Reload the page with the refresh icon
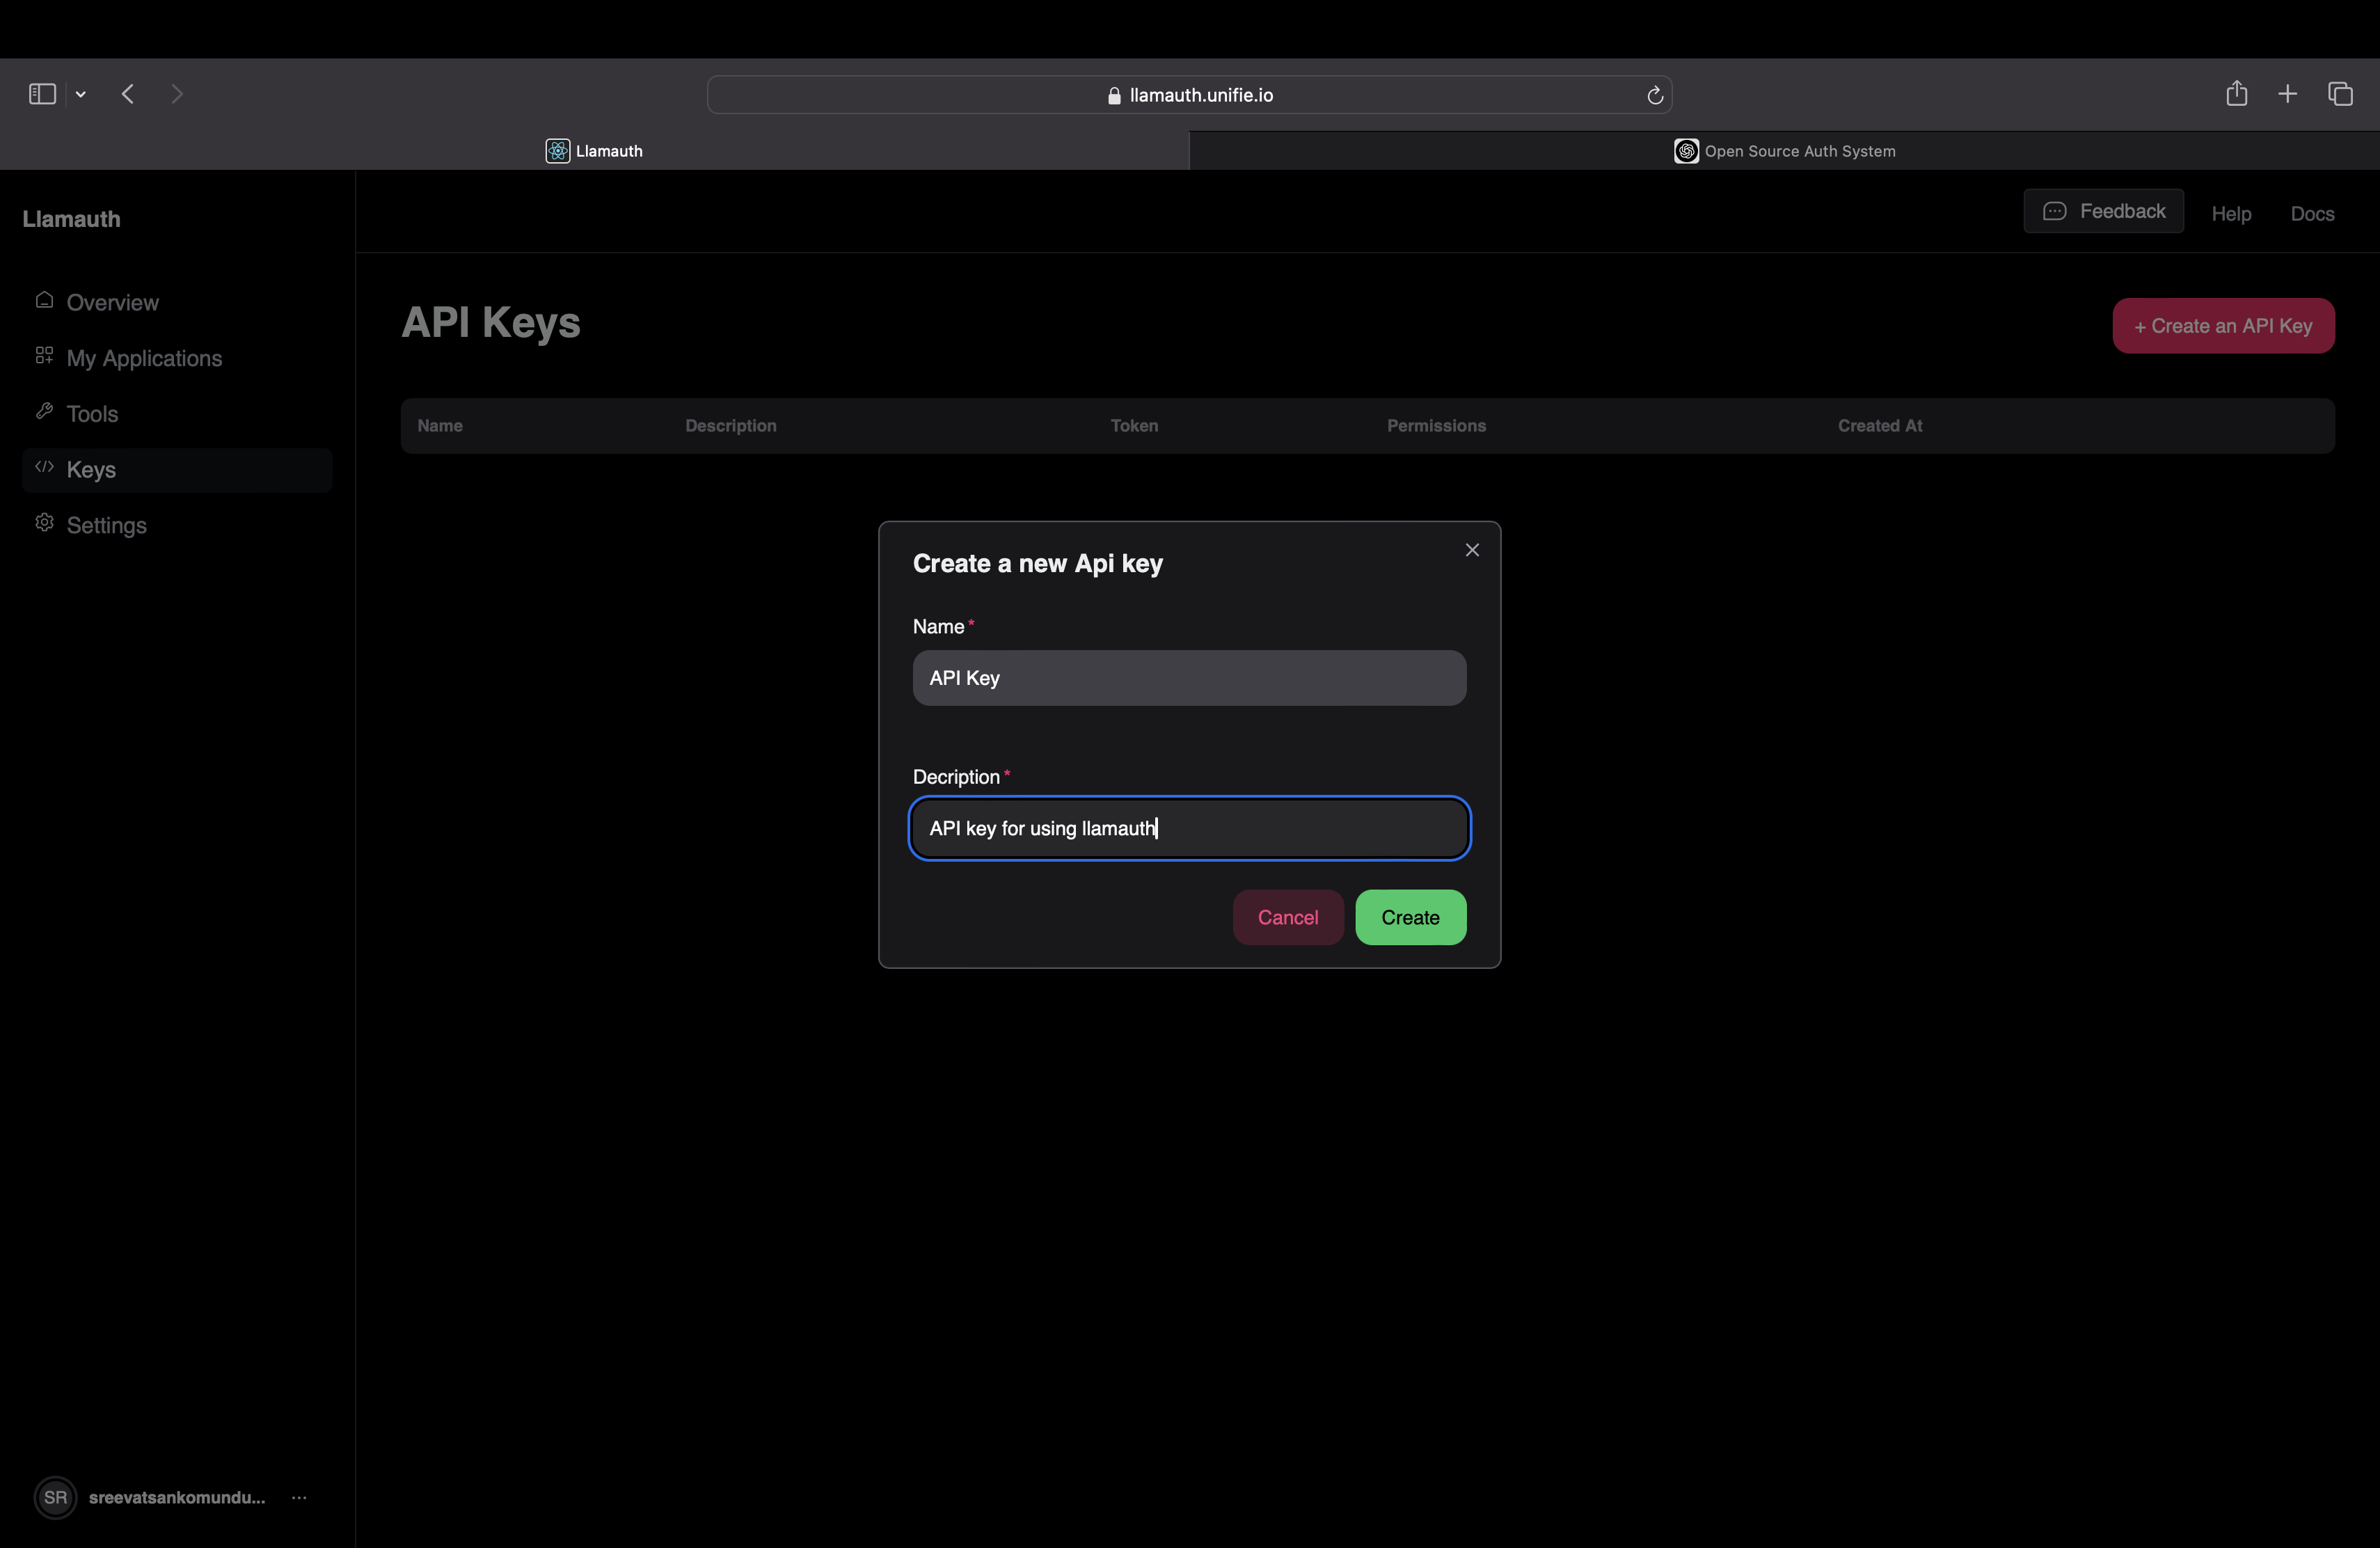The image size is (2380, 1548). (1655, 95)
